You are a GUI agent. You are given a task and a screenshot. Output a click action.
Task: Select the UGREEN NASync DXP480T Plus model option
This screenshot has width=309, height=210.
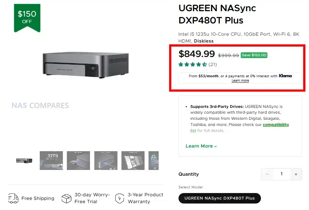[x=219, y=198]
